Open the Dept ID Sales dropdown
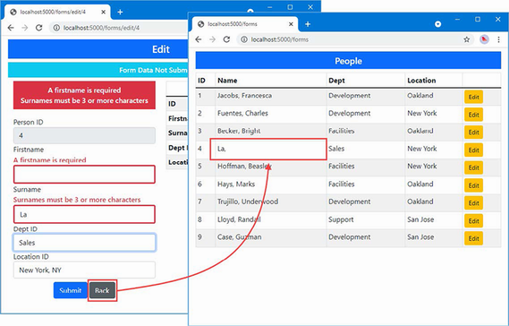This screenshot has width=509, height=326. (84, 243)
